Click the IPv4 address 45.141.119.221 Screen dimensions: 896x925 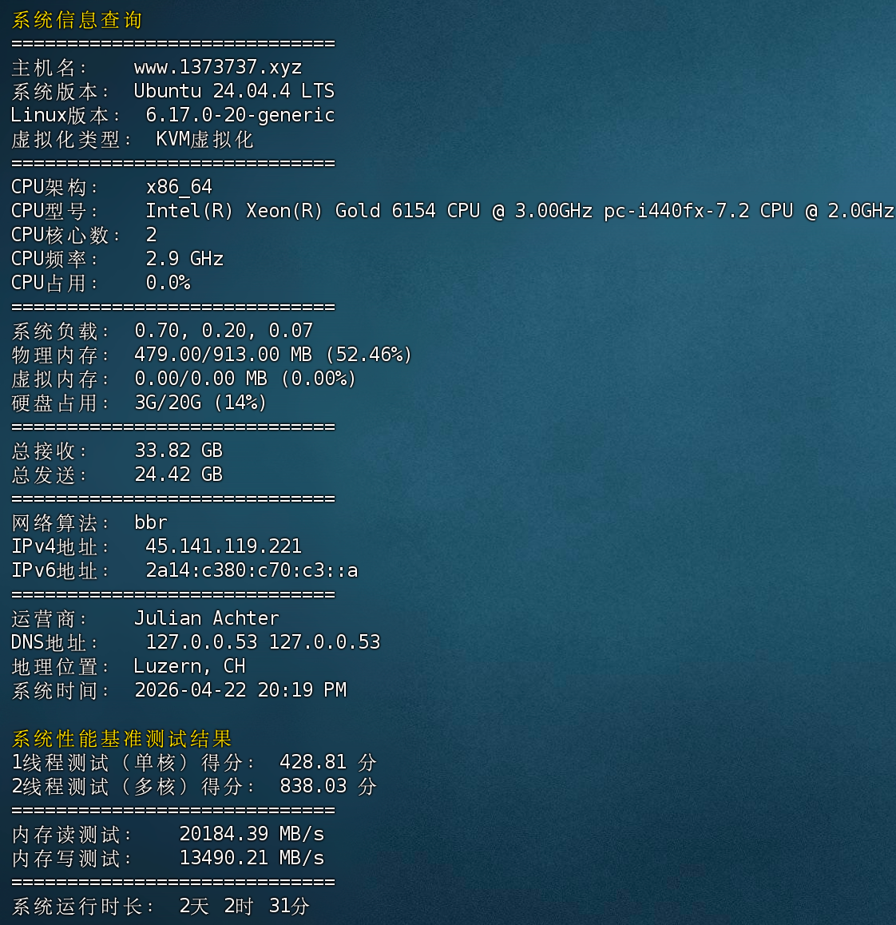(223, 546)
